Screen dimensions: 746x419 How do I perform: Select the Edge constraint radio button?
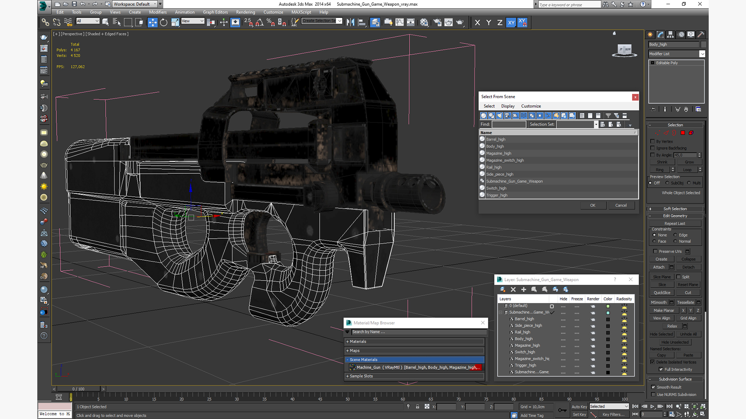click(675, 235)
